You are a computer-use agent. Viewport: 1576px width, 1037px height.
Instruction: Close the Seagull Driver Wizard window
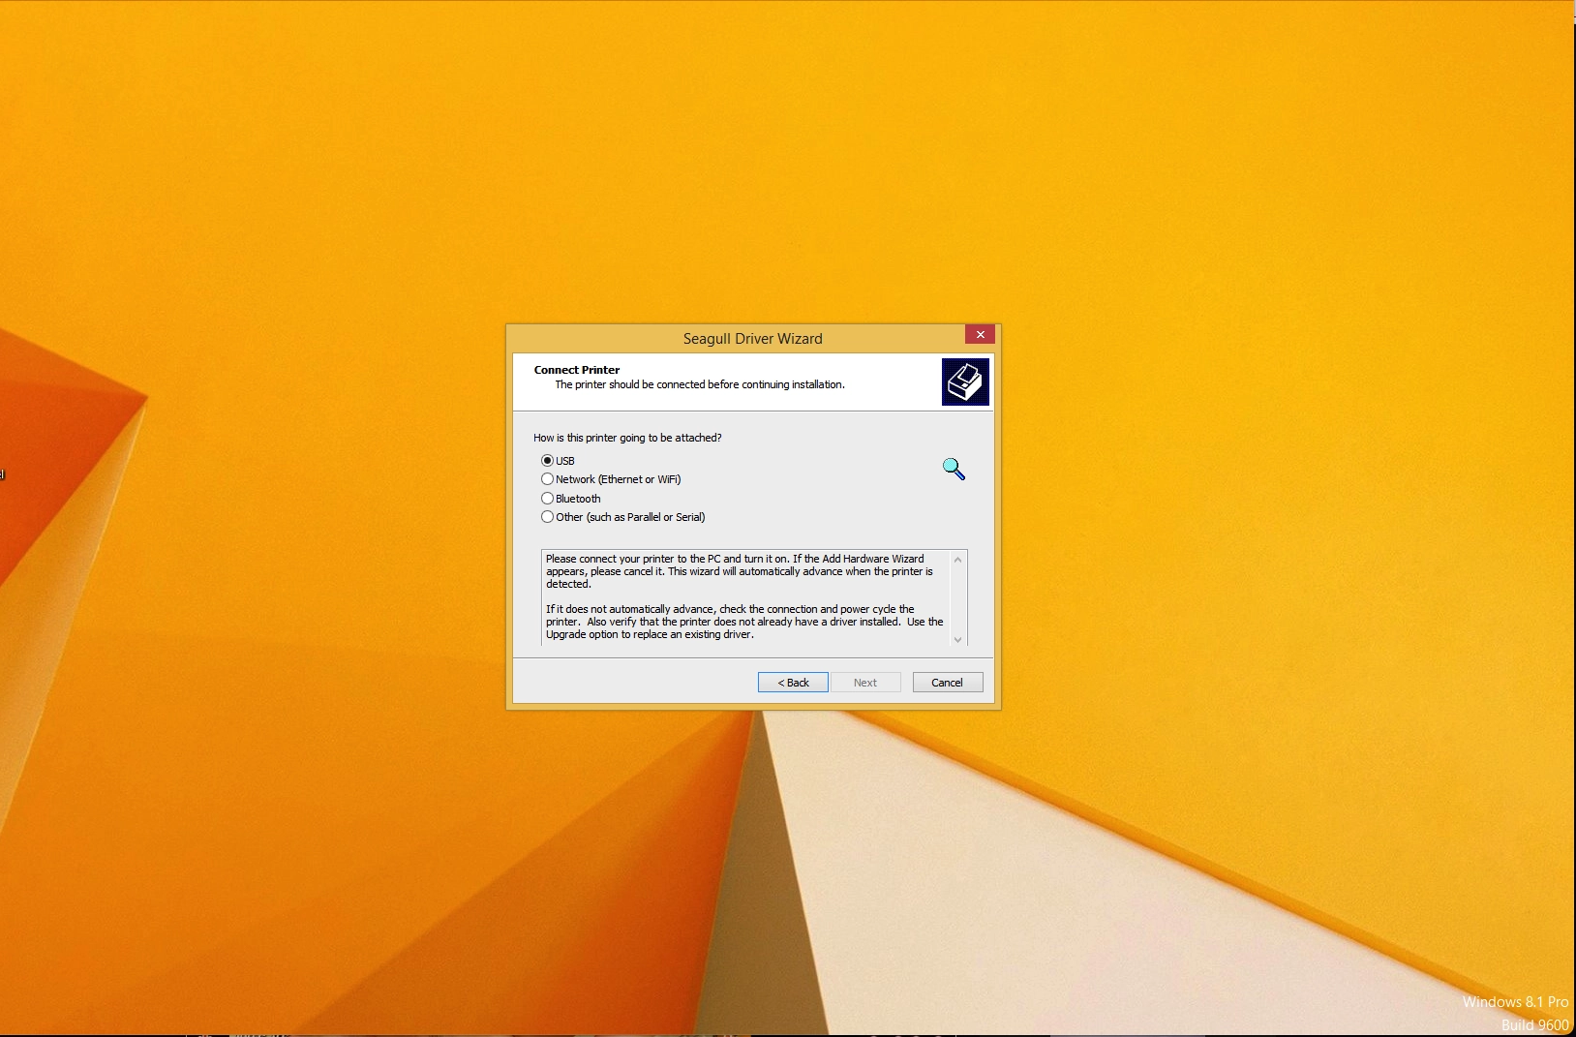980,334
